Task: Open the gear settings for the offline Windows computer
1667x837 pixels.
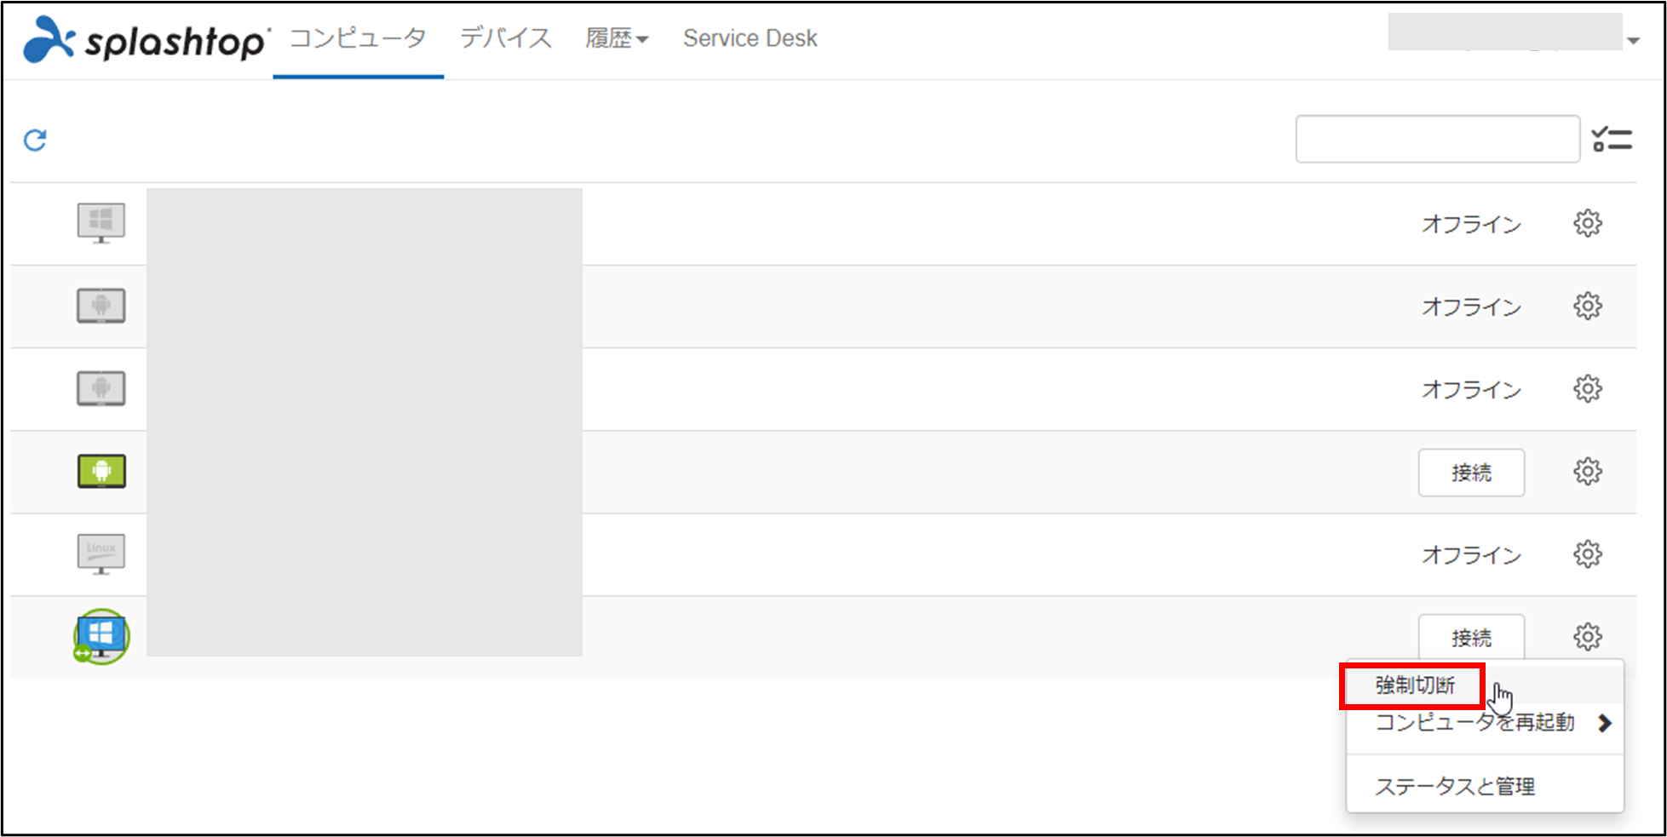Action: pos(1589,223)
